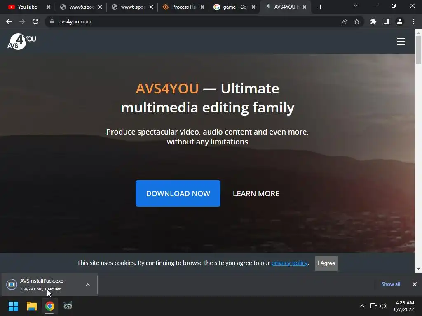Show all downloads
This screenshot has height=316, width=422.
coord(391,284)
